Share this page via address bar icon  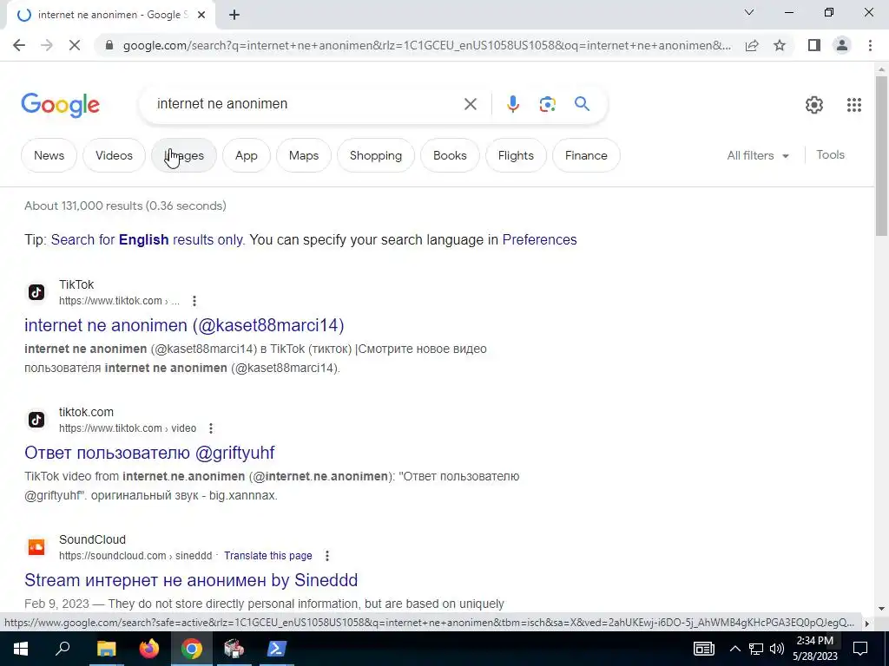coord(752,45)
